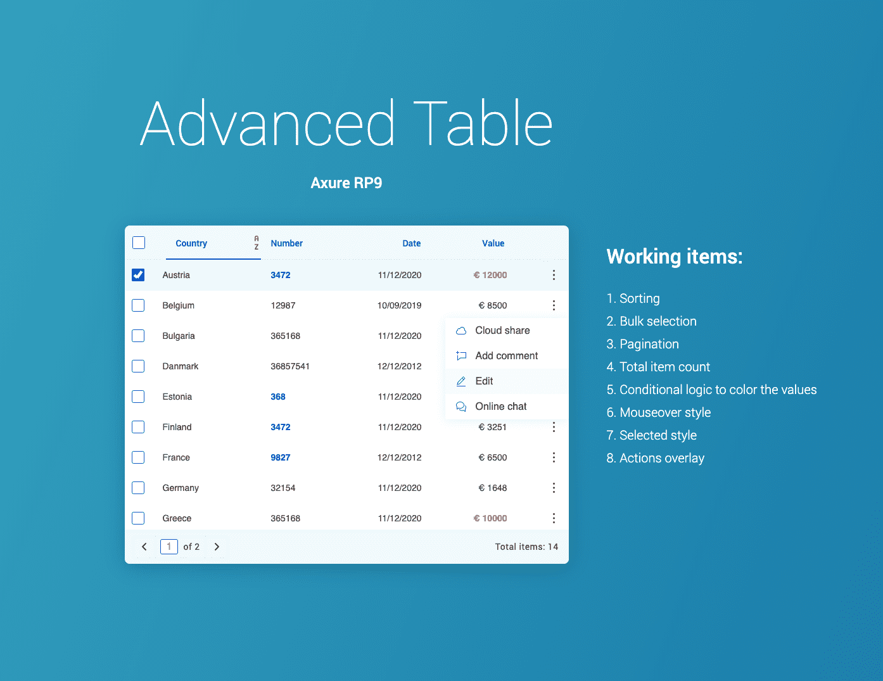Select Edit from the actions overlay
Screen dimensions: 883x681
pyautogui.click(x=484, y=381)
